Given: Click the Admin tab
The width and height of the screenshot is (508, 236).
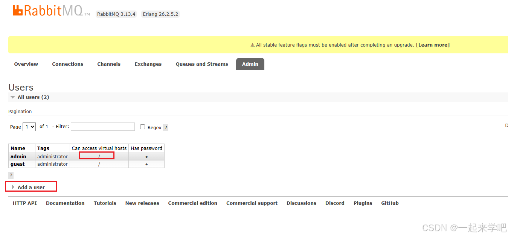Looking at the screenshot, I should [250, 64].
